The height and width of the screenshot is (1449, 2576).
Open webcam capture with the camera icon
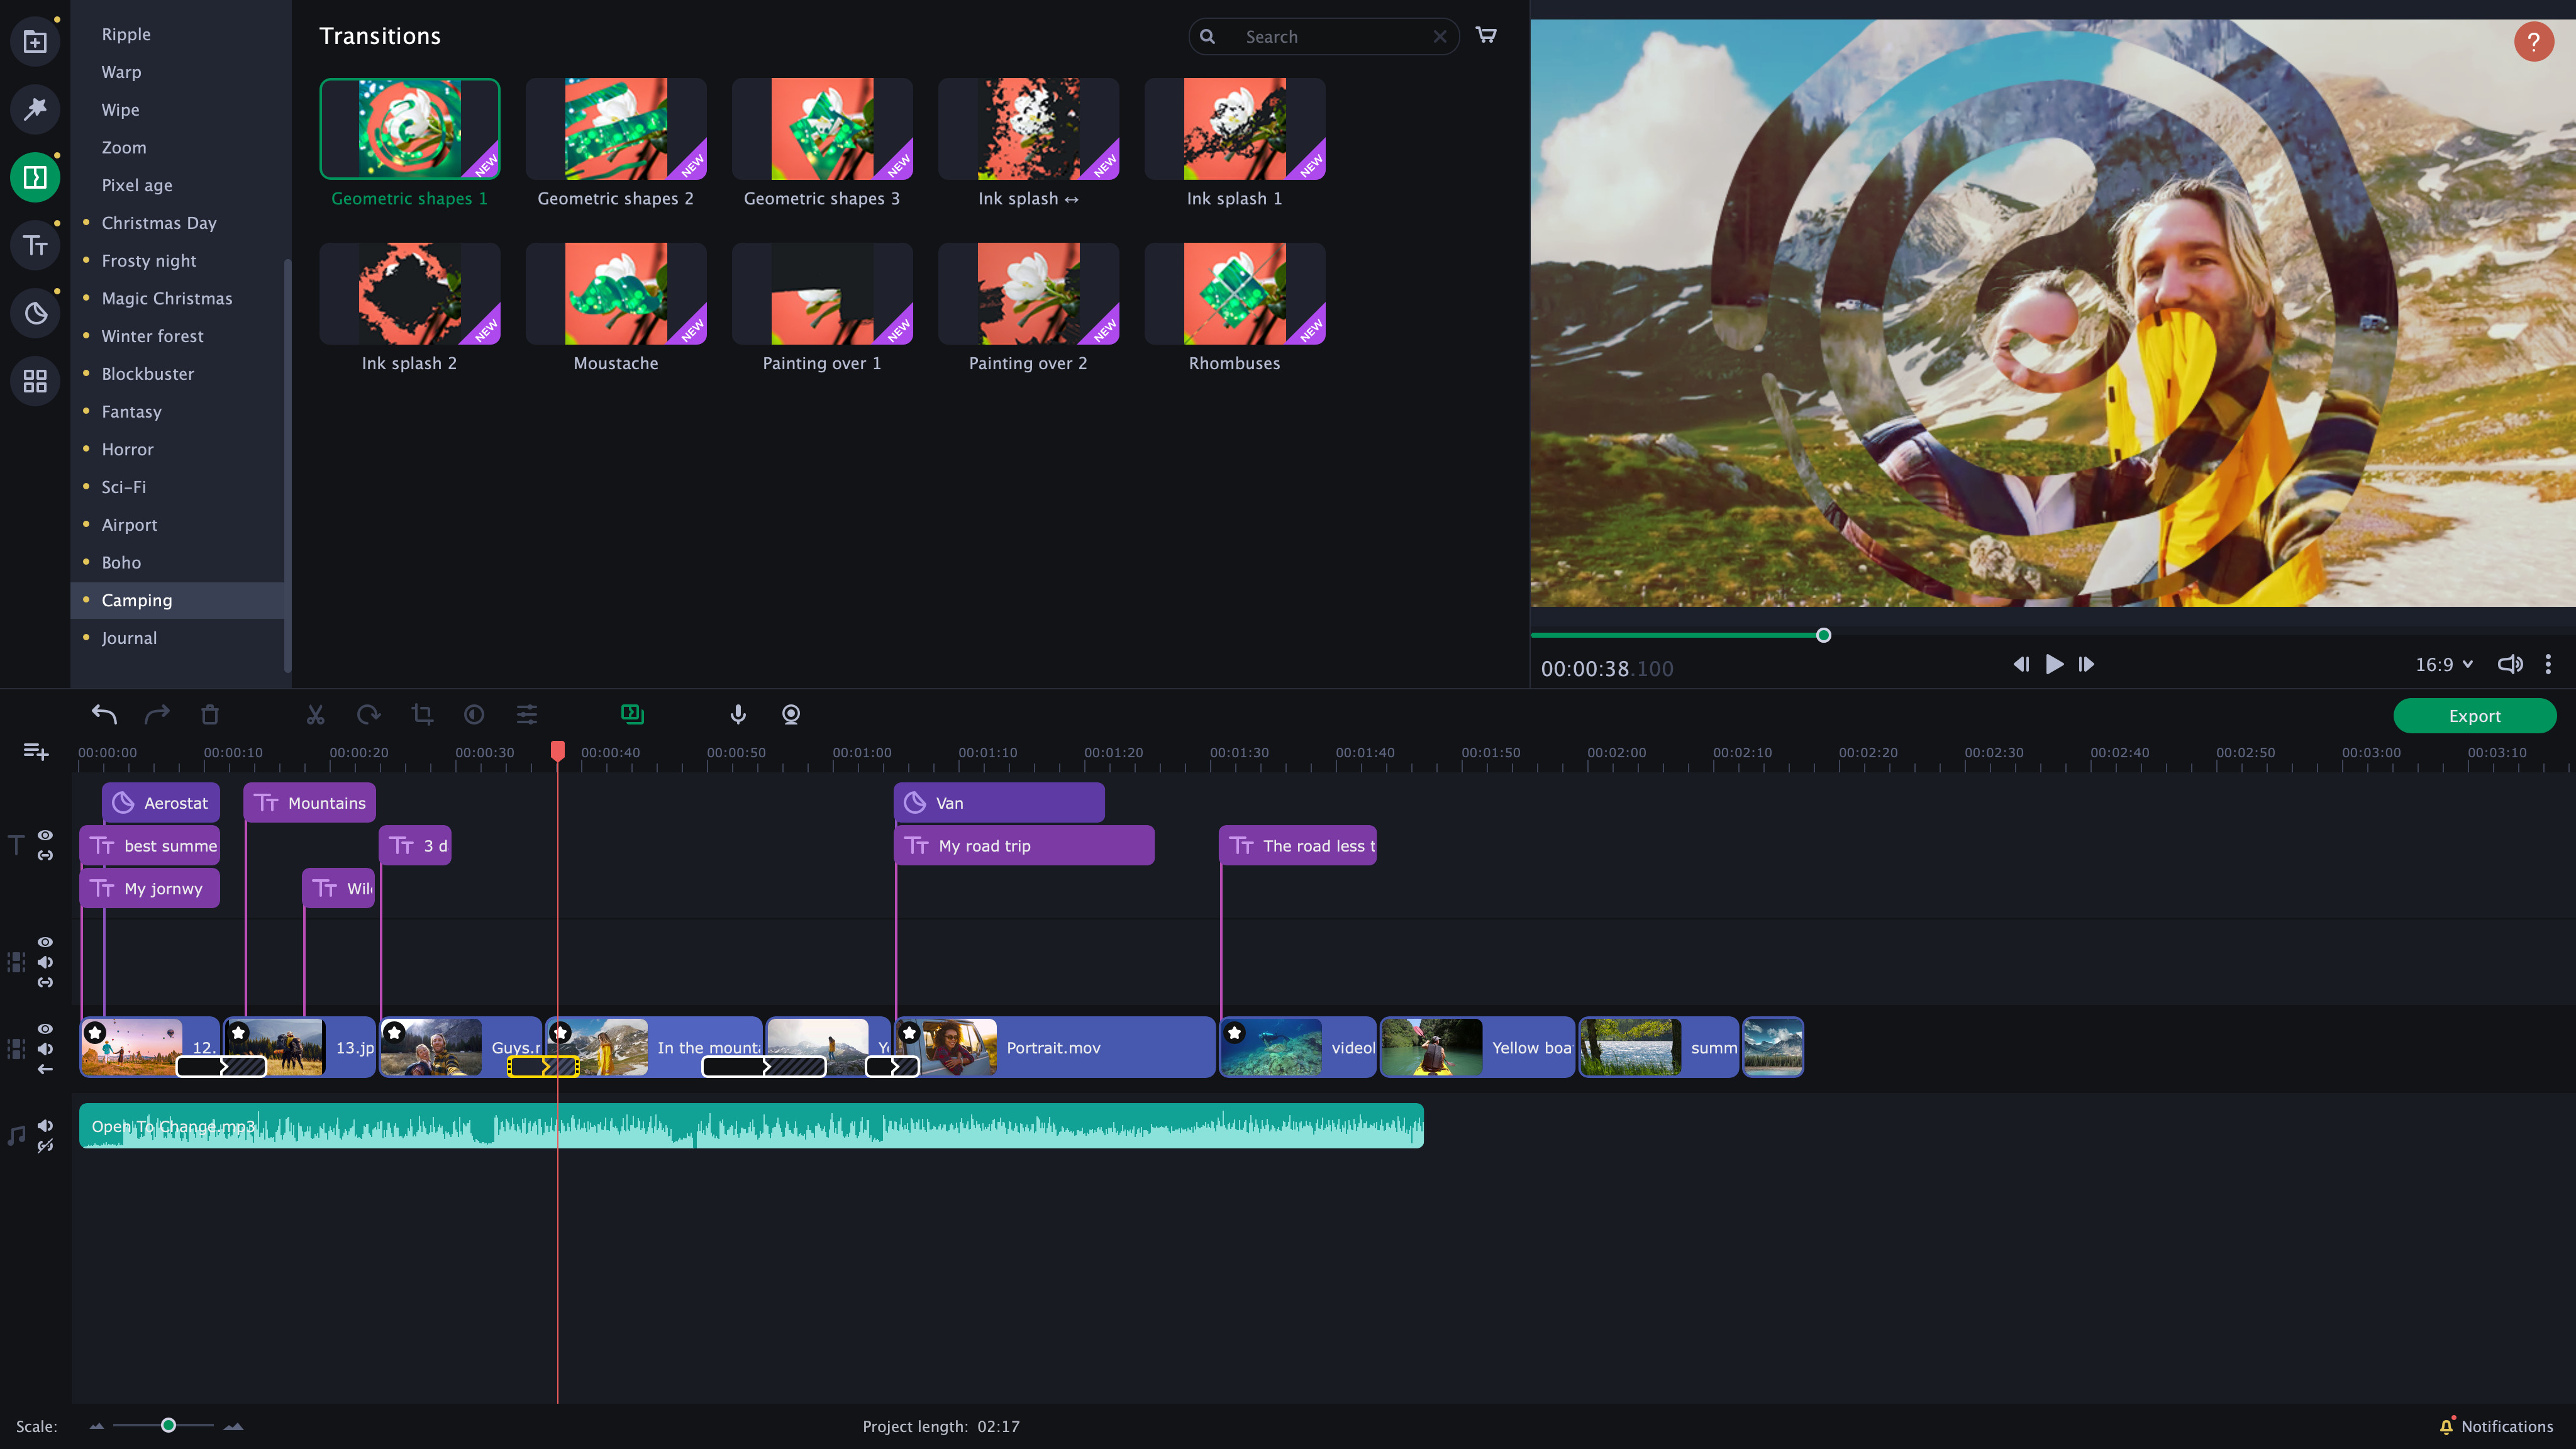(x=790, y=715)
